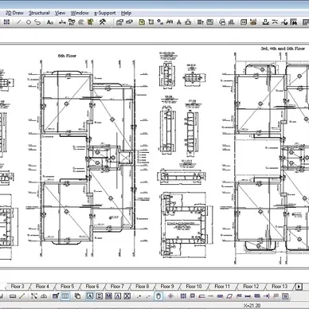Switch to the Floor 12 tab

[251, 287]
